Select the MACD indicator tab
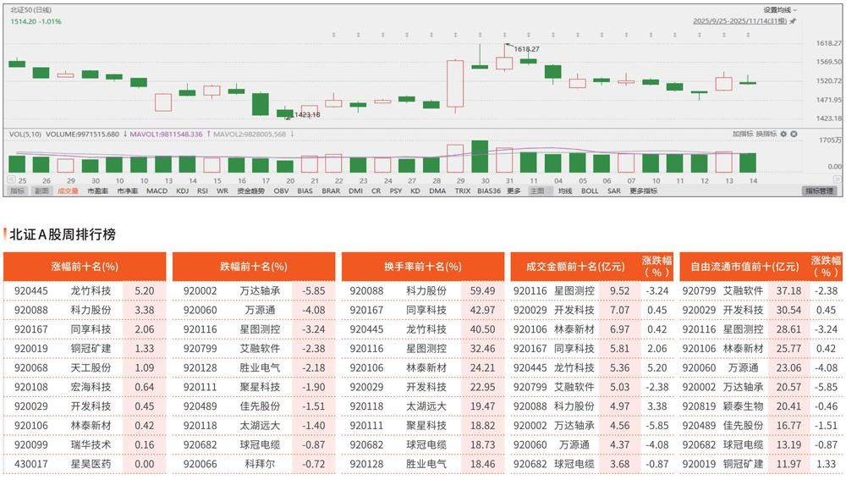Screen dimensions: 846x480 157,191
